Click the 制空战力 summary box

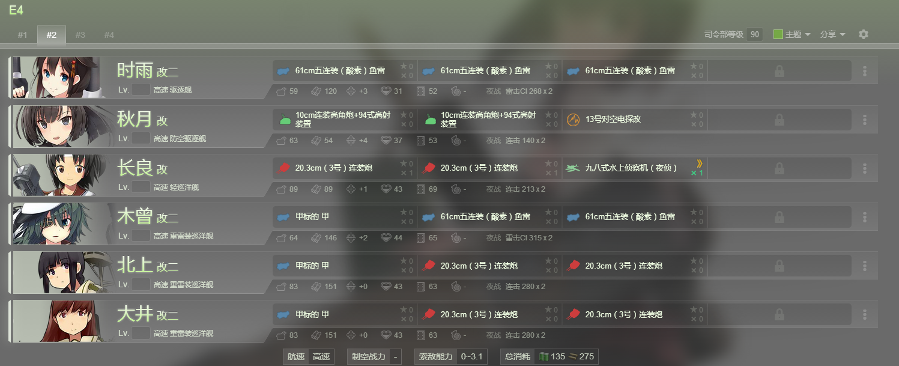(x=375, y=357)
